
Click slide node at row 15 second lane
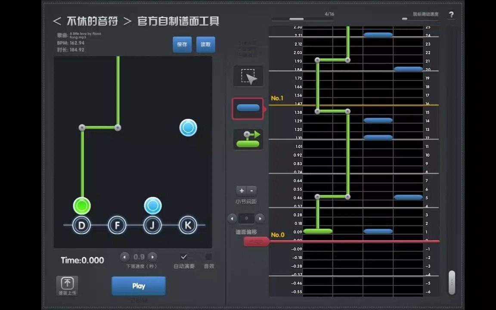[347, 112]
